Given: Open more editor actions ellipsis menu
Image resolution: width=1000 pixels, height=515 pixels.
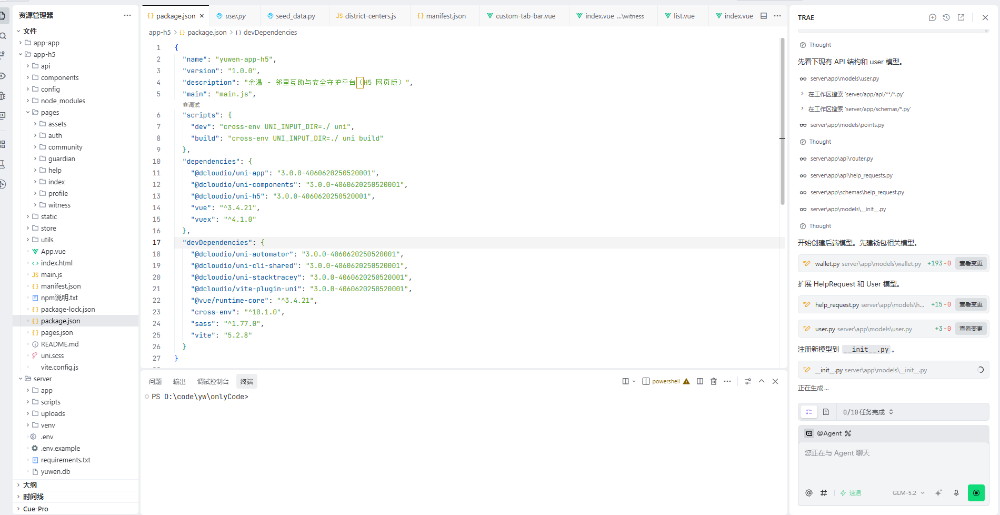Looking at the screenshot, I should (x=777, y=16).
